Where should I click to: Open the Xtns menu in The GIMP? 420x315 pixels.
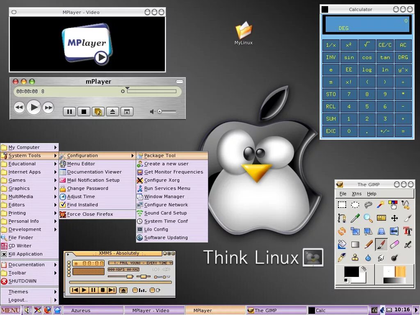[356, 194]
